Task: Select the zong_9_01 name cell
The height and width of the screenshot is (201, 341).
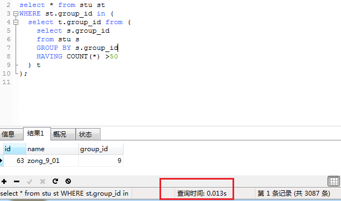Action: pyautogui.click(x=52, y=161)
